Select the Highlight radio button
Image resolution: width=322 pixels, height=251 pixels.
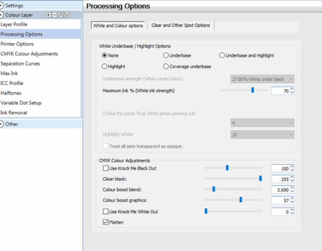[105, 67]
